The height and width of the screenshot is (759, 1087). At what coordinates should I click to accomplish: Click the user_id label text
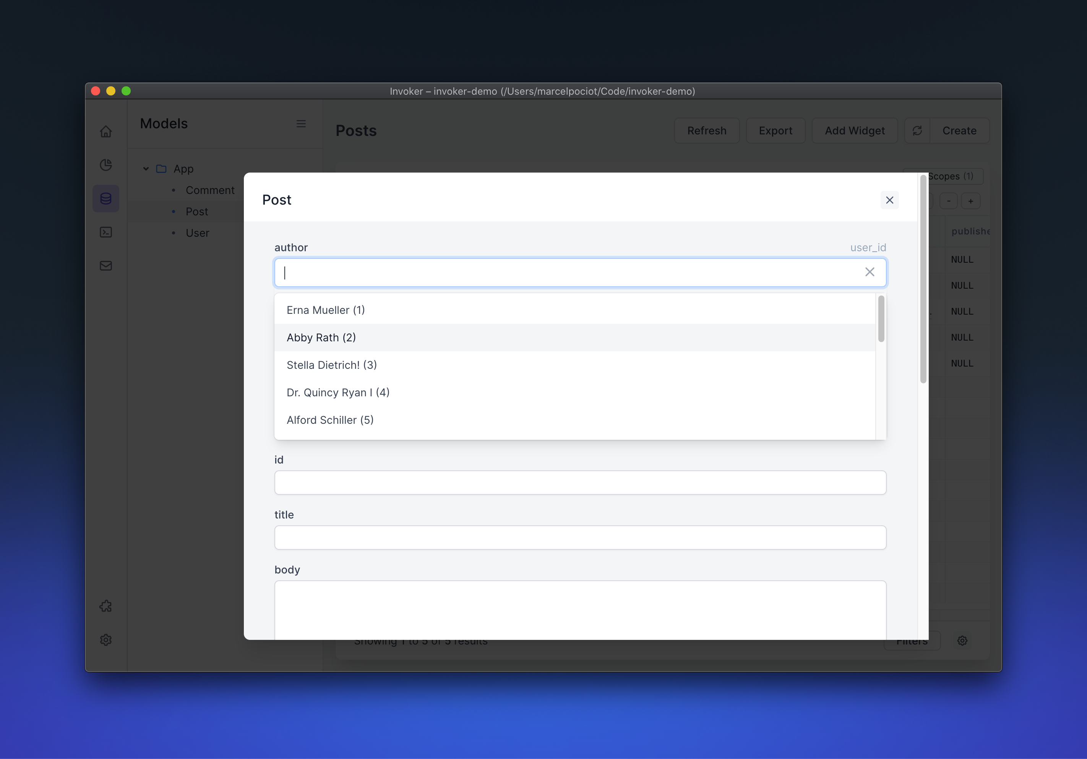click(868, 247)
